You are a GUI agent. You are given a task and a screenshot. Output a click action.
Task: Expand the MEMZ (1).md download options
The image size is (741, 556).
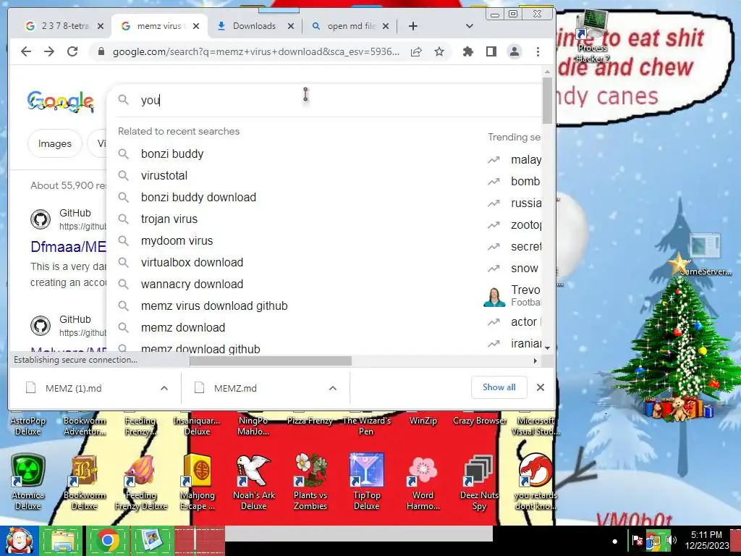coord(164,388)
